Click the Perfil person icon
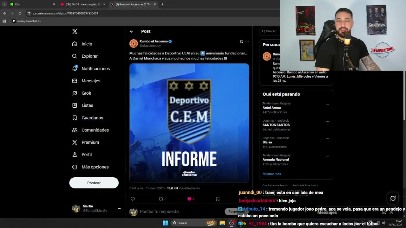This screenshot has height=228, width=406. tap(75, 155)
